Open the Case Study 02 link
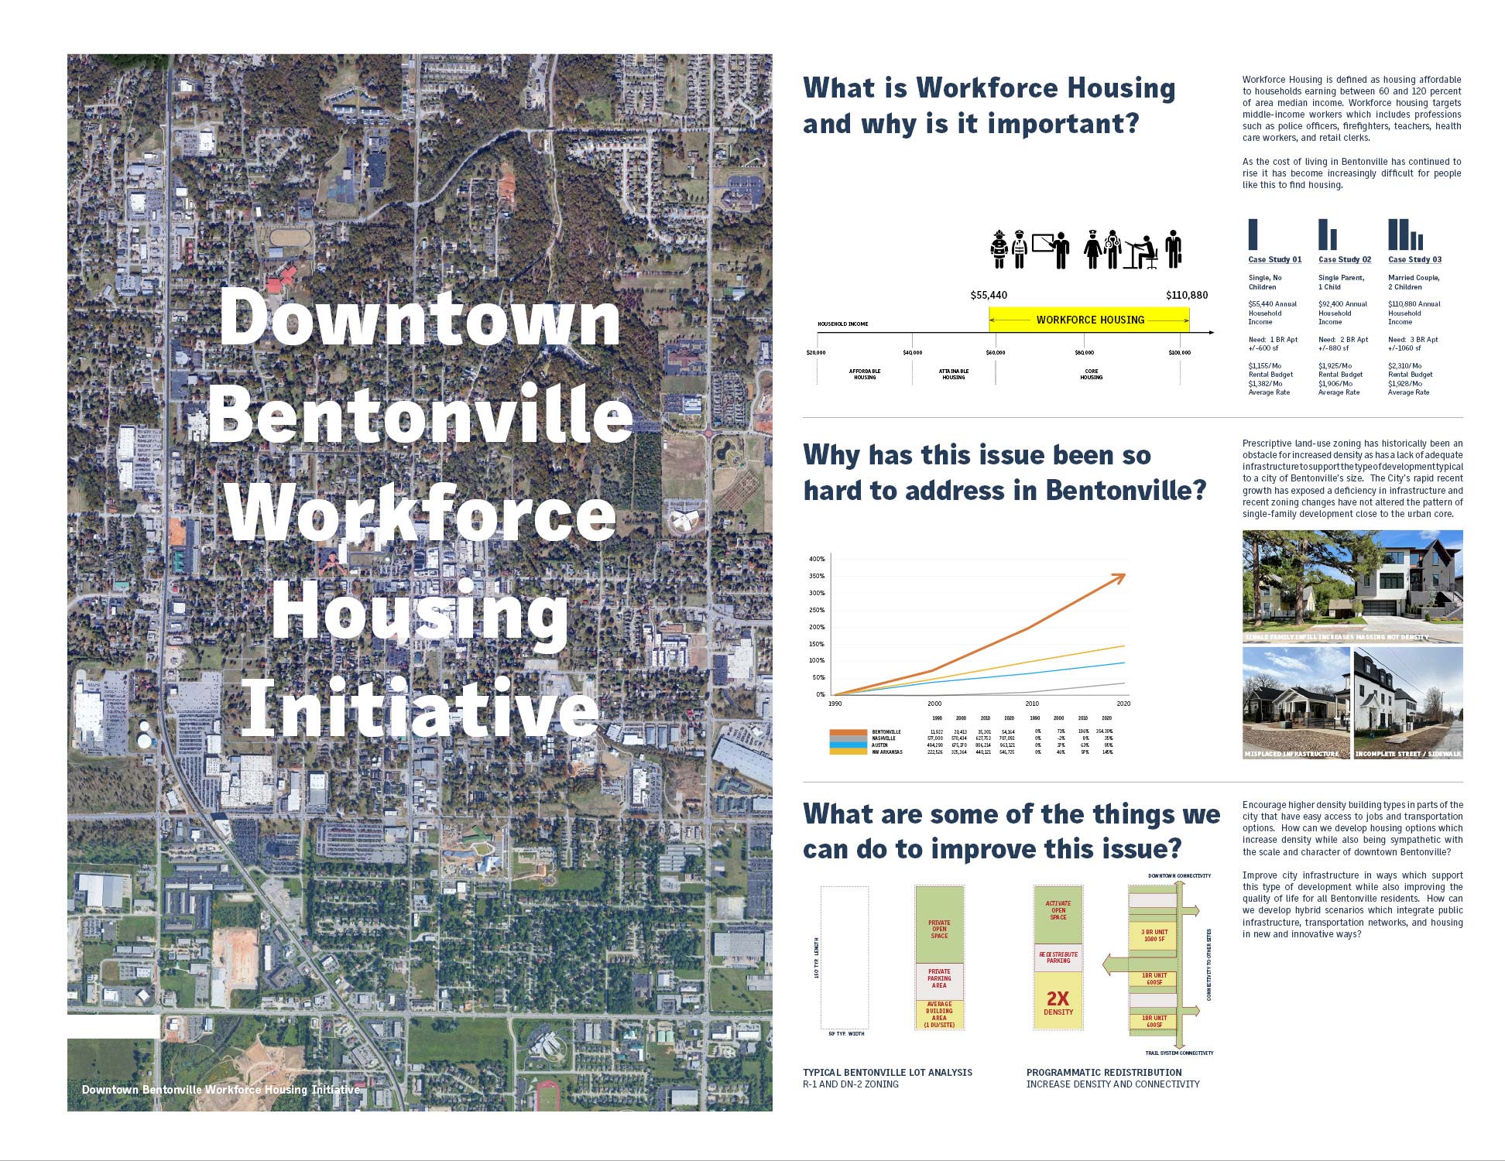 point(1345,260)
